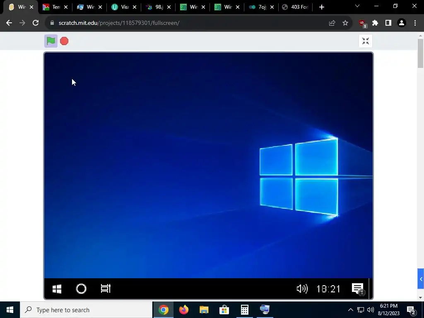Image resolution: width=424 pixels, height=318 pixels.
Task: Show hidden tray icons chevron
Action: point(350,310)
